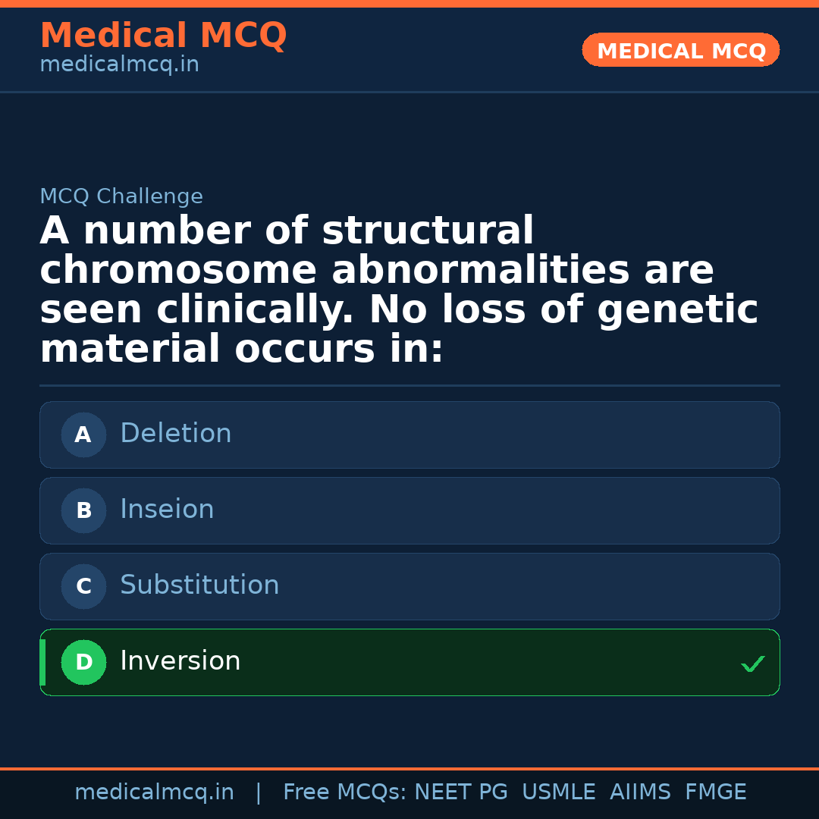Click the green D circle icon
The height and width of the screenshot is (819, 819).
click(x=83, y=662)
